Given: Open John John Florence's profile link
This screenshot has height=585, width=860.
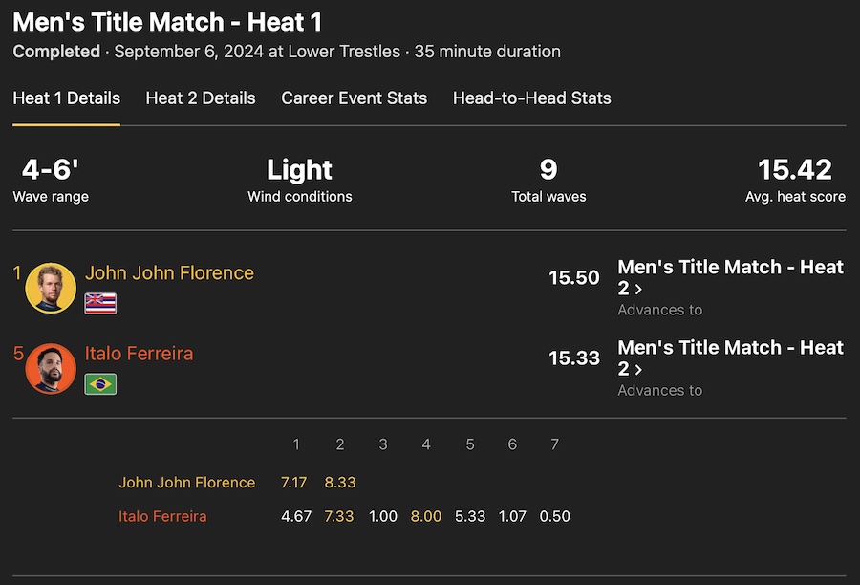Looking at the screenshot, I should [x=169, y=272].
